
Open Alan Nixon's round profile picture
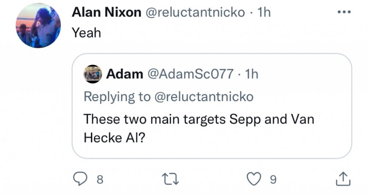coord(39,26)
